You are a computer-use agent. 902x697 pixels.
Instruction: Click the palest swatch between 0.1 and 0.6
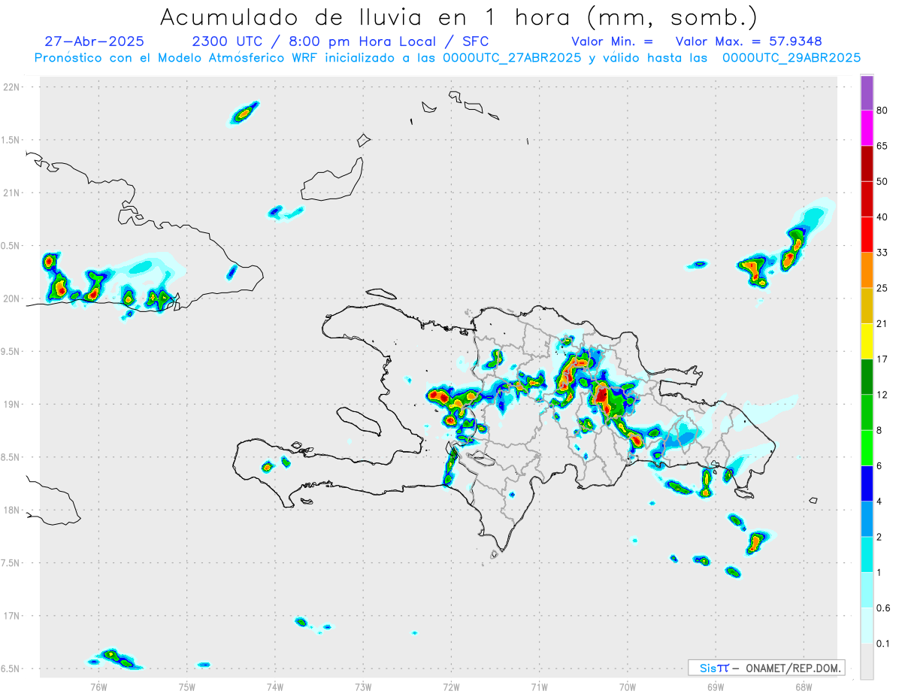[x=867, y=625]
